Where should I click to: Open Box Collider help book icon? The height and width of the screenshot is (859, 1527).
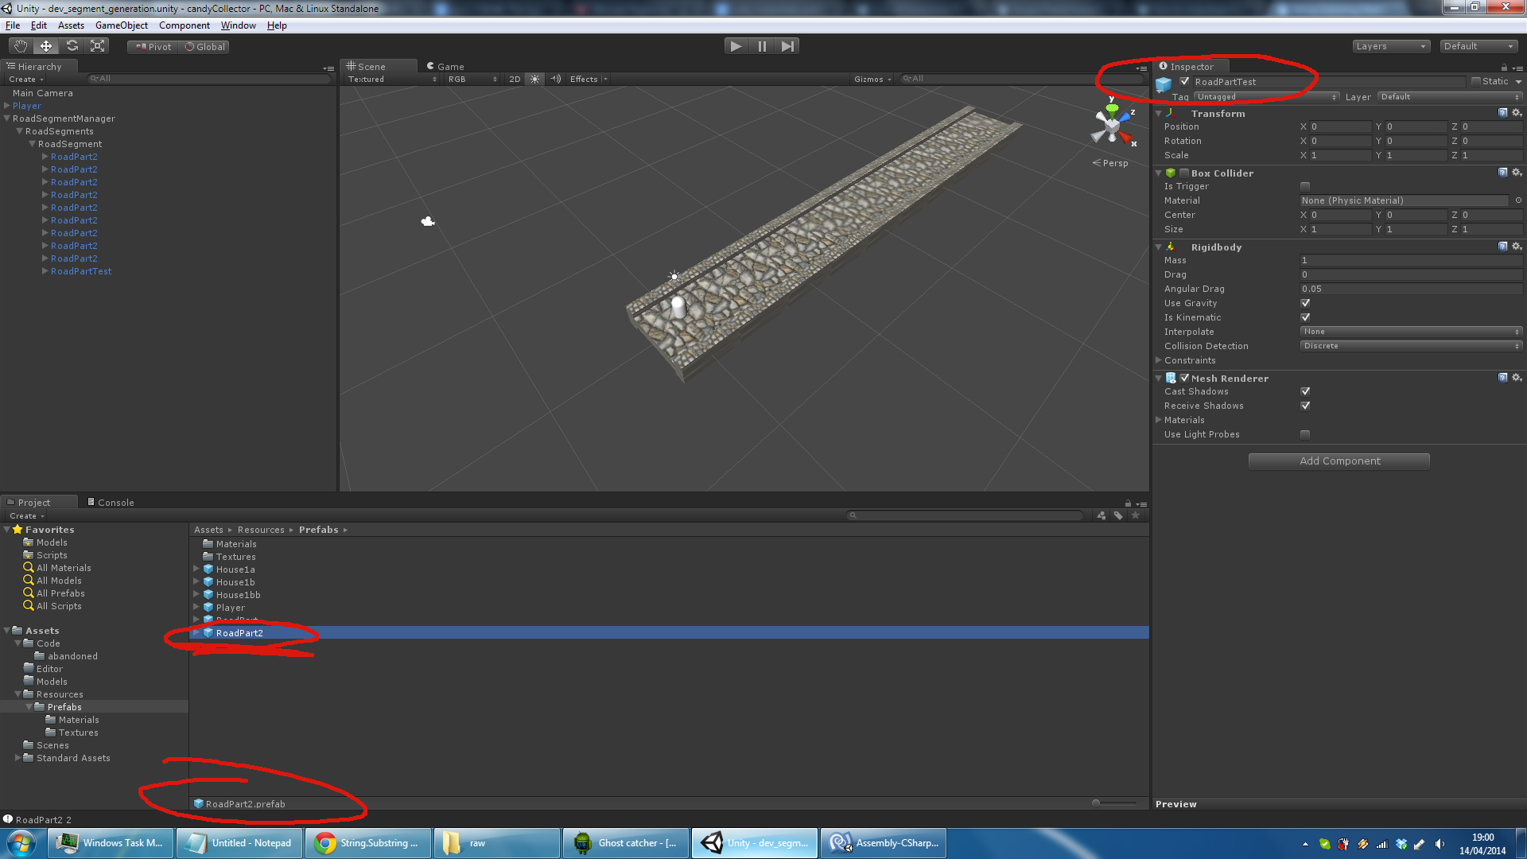pos(1502,173)
